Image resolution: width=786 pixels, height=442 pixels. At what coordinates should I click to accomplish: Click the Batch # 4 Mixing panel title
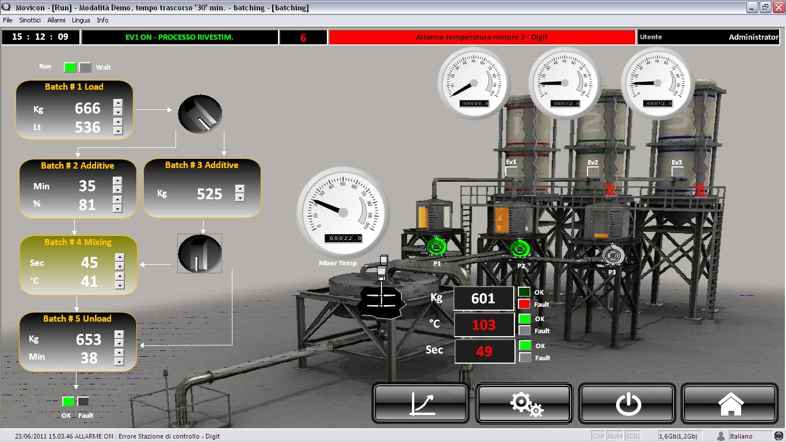[x=78, y=242]
